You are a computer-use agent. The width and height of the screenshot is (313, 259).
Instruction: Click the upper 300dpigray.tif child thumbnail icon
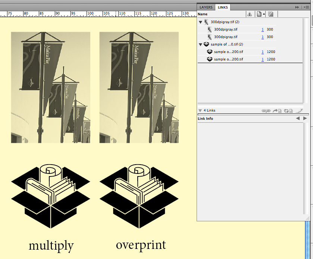pyautogui.click(x=209, y=29)
